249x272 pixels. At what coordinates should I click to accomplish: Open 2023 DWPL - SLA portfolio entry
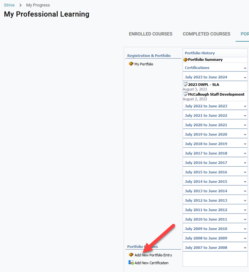[204, 84]
